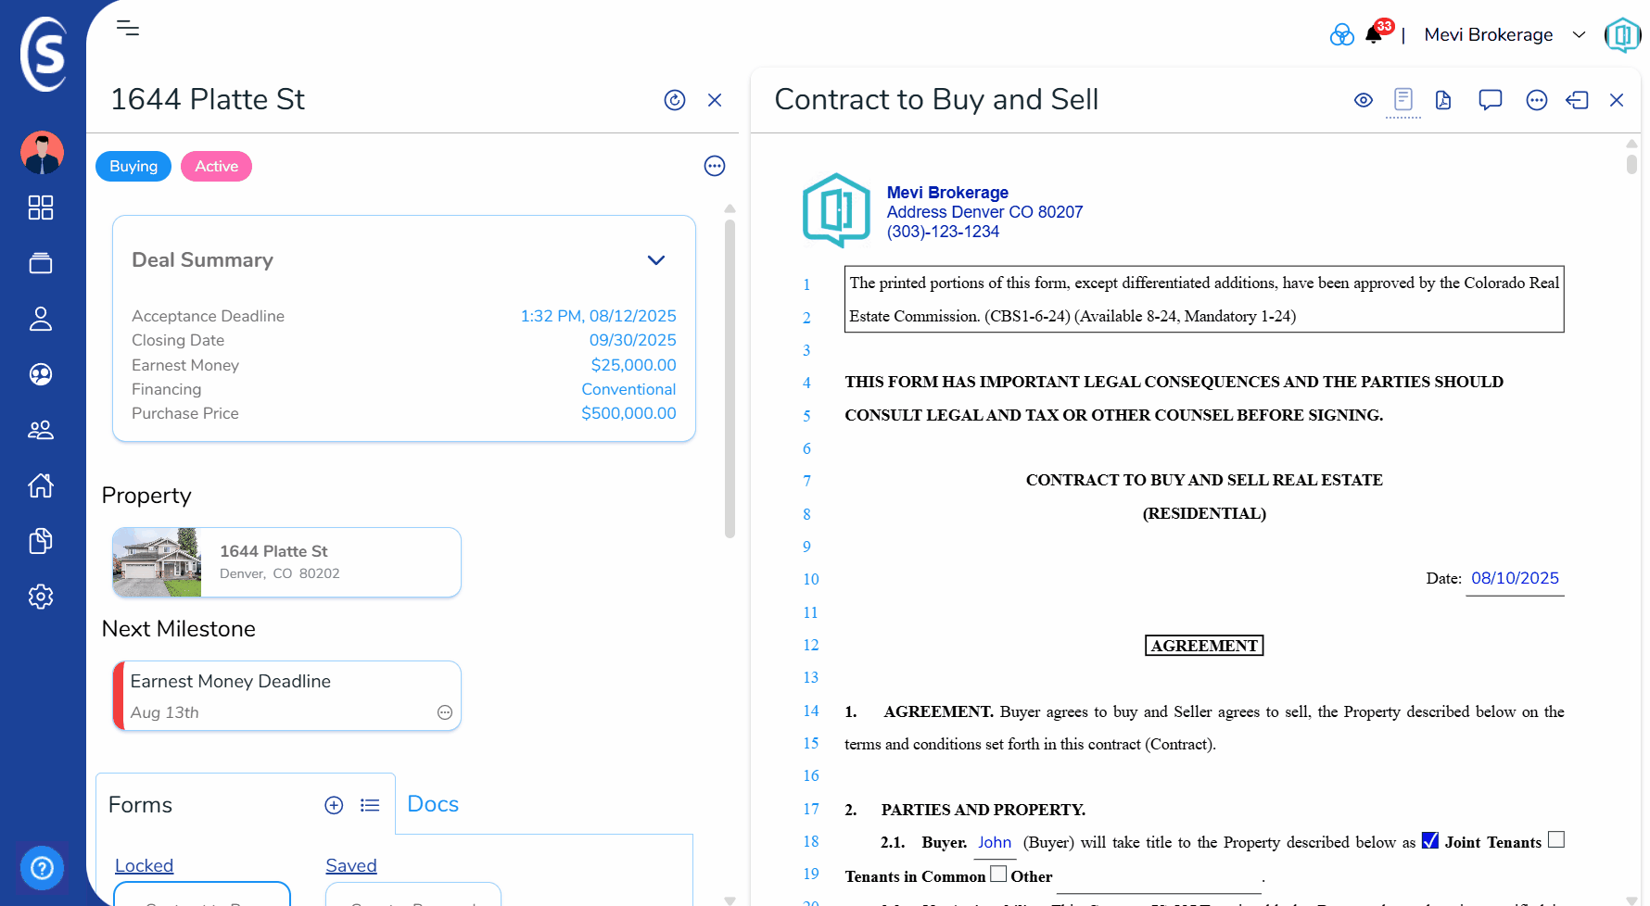This screenshot has height=906, width=1650.
Task: Click the brokerage logo in the contract document
Action: click(836, 210)
